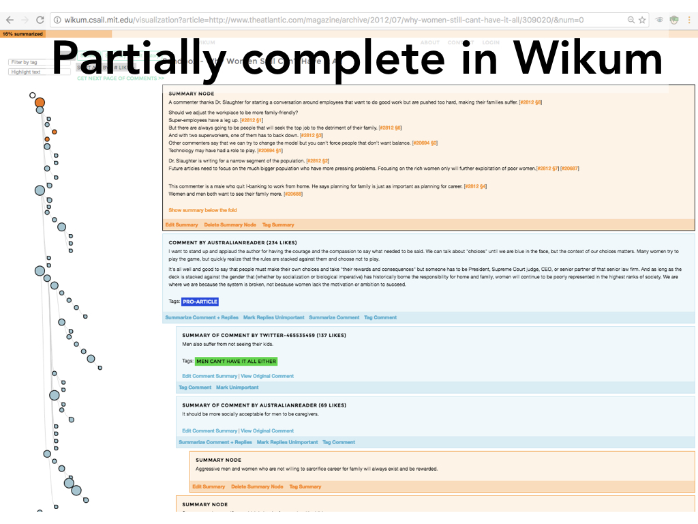Screen dimensions: 698x524
Task: Click the Filter by tag input field
Action: tap(39, 62)
